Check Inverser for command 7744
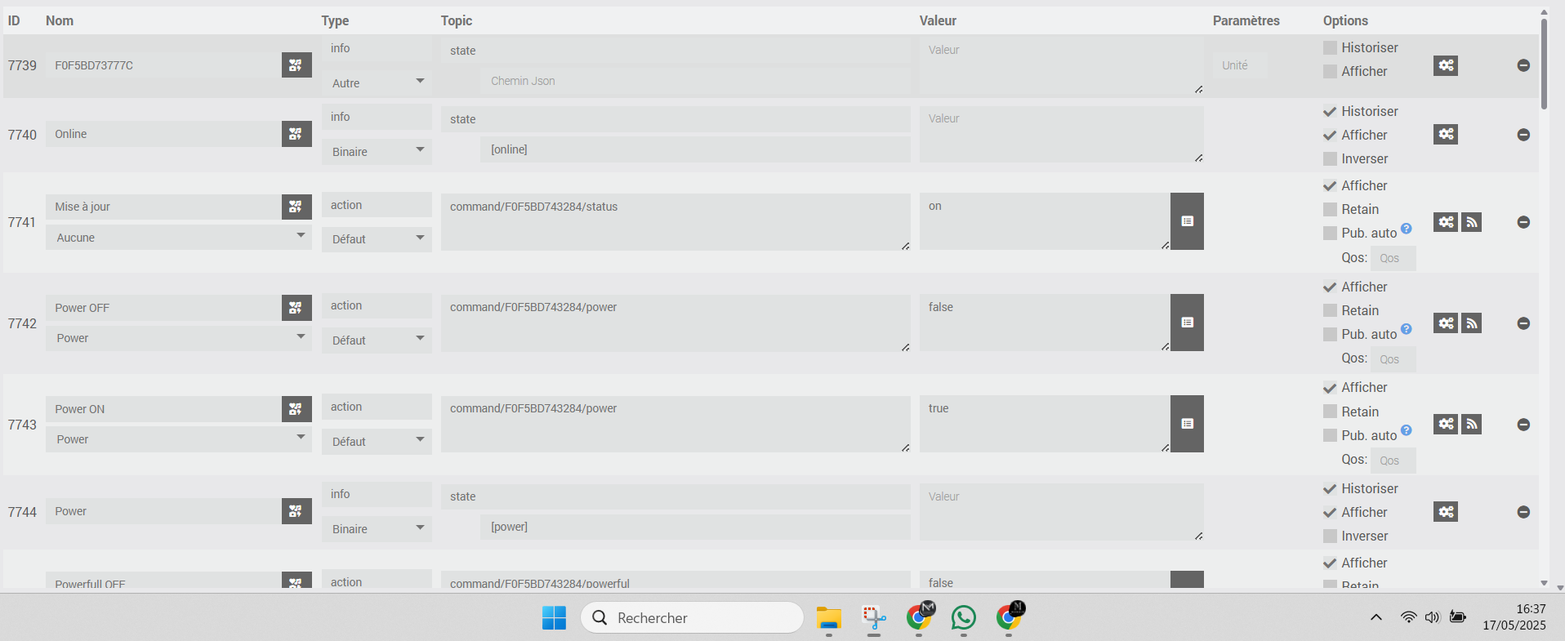 tap(1330, 536)
